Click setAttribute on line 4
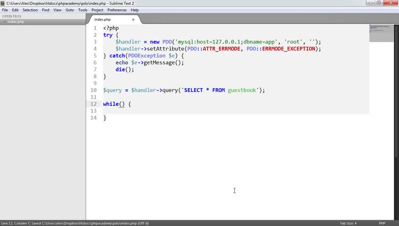The height and width of the screenshot is (226, 399). coord(166,48)
